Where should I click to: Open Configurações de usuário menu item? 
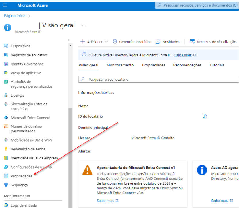31,167
